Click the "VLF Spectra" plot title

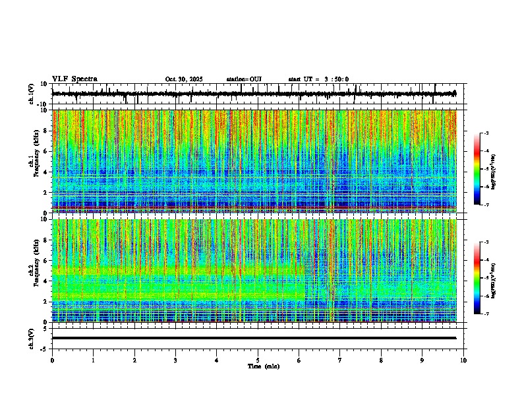coord(74,79)
